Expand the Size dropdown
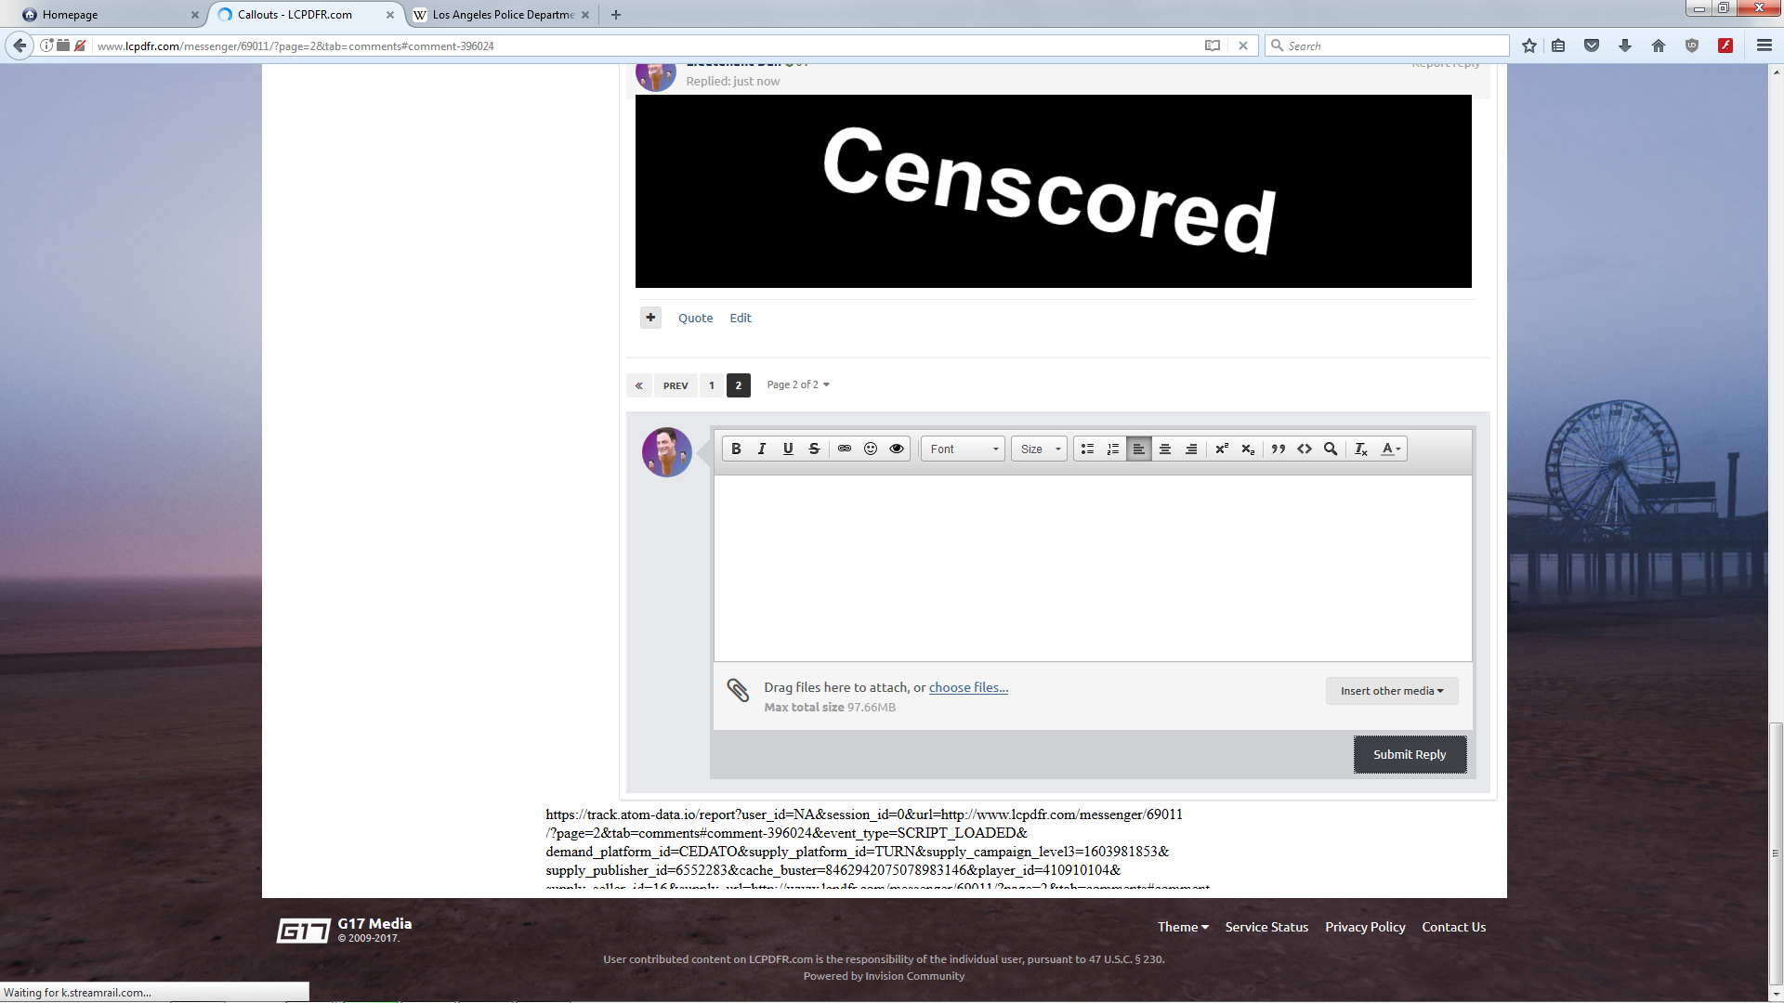The height and width of the screenshot is (1003, 1784). (1039, 449)
